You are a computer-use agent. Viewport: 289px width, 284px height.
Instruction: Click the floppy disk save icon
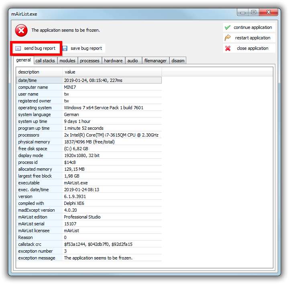tap(65, 48)
